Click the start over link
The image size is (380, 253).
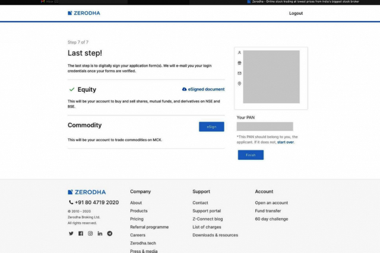285,142
